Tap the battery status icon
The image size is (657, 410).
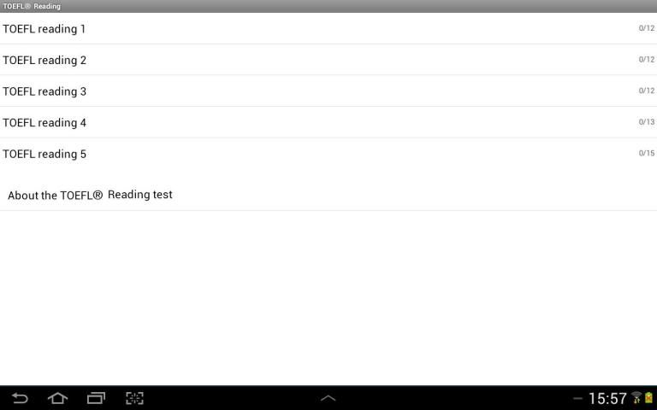click(649, 397)
